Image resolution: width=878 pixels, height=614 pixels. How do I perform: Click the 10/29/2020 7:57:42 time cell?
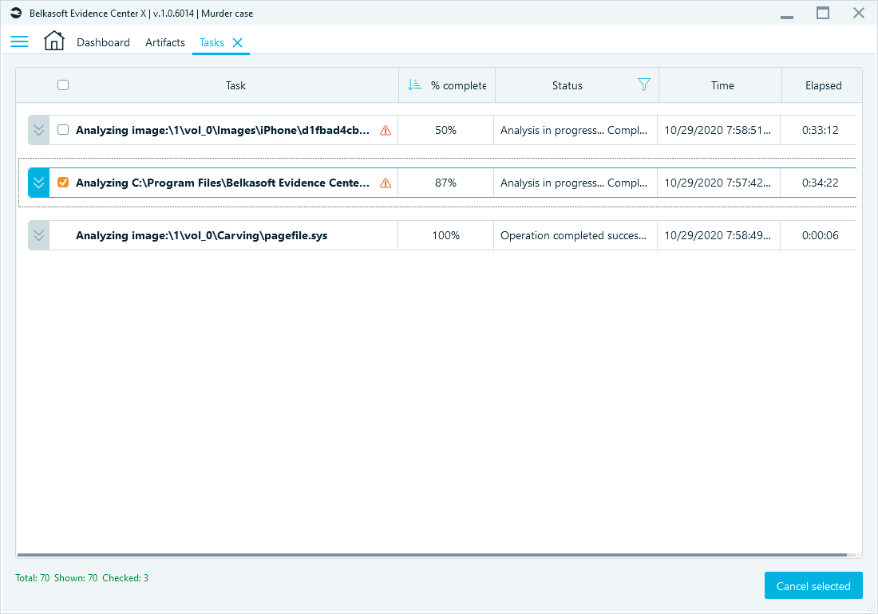718,183
